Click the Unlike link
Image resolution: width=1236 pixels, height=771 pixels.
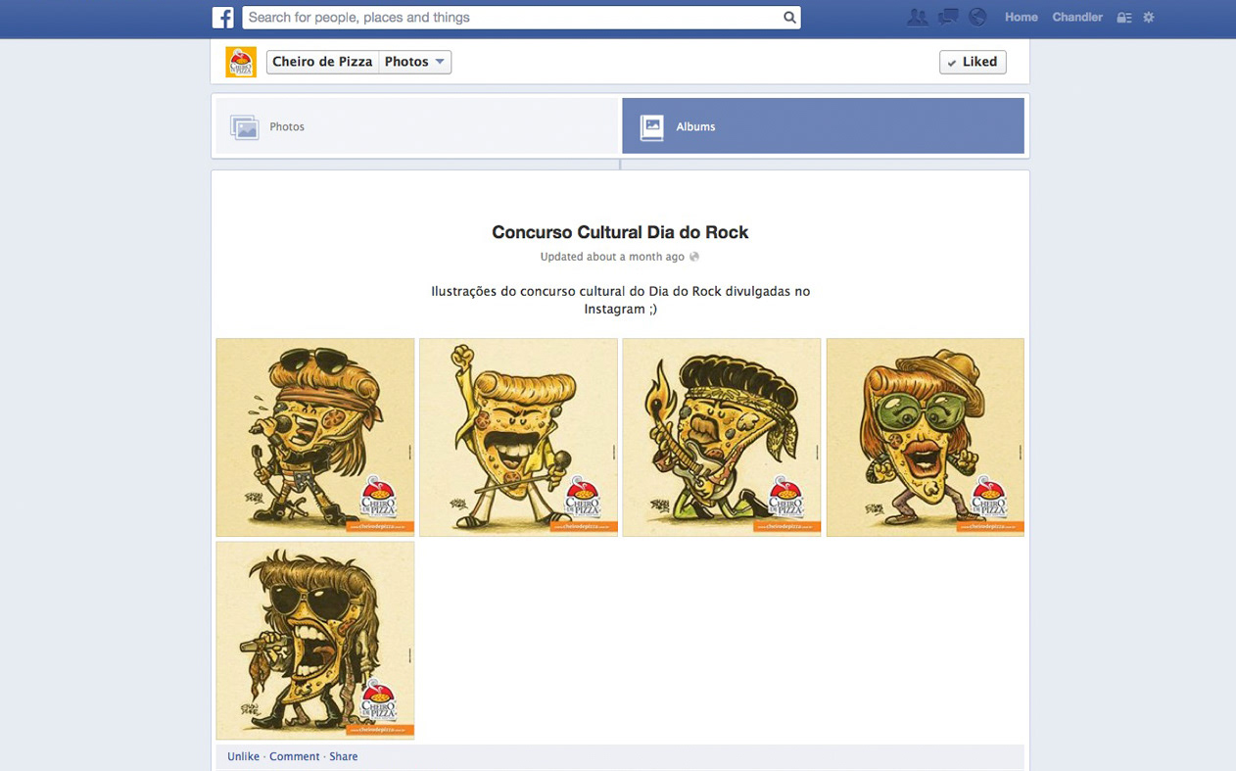tap(244, 756)
